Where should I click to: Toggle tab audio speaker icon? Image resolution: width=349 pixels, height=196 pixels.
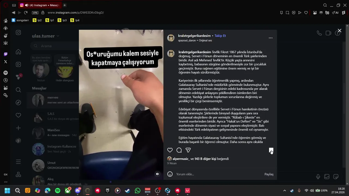(x=26, y=5)
